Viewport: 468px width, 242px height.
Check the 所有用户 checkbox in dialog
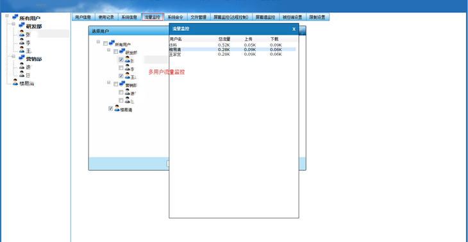click(105, 43)
